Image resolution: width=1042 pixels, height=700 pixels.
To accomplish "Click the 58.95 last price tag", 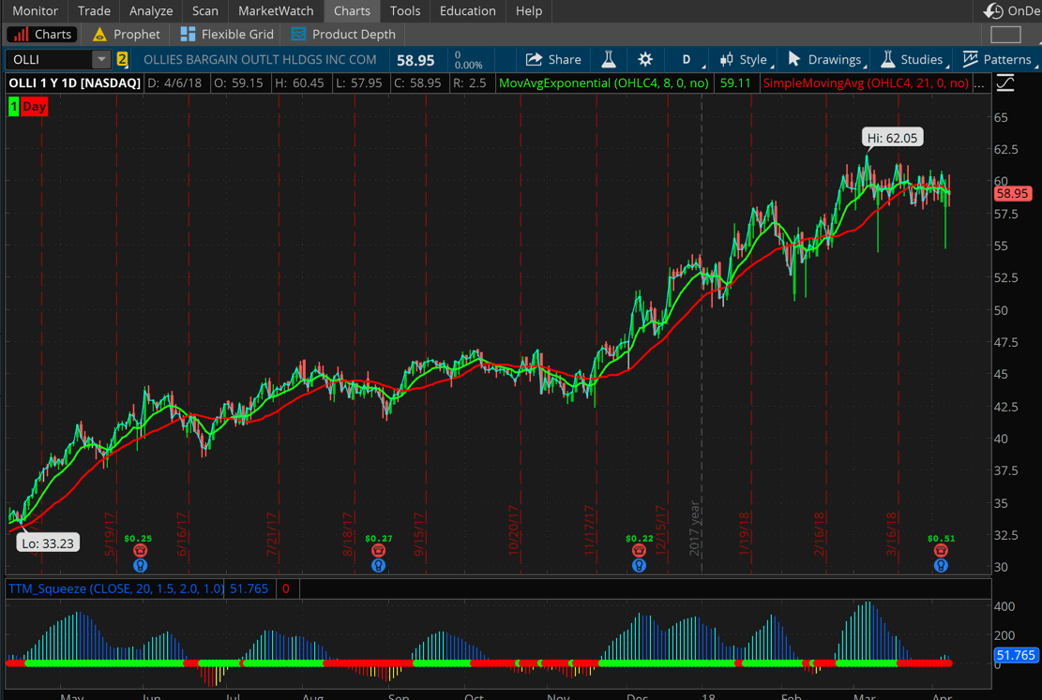I will [1012, 193].
